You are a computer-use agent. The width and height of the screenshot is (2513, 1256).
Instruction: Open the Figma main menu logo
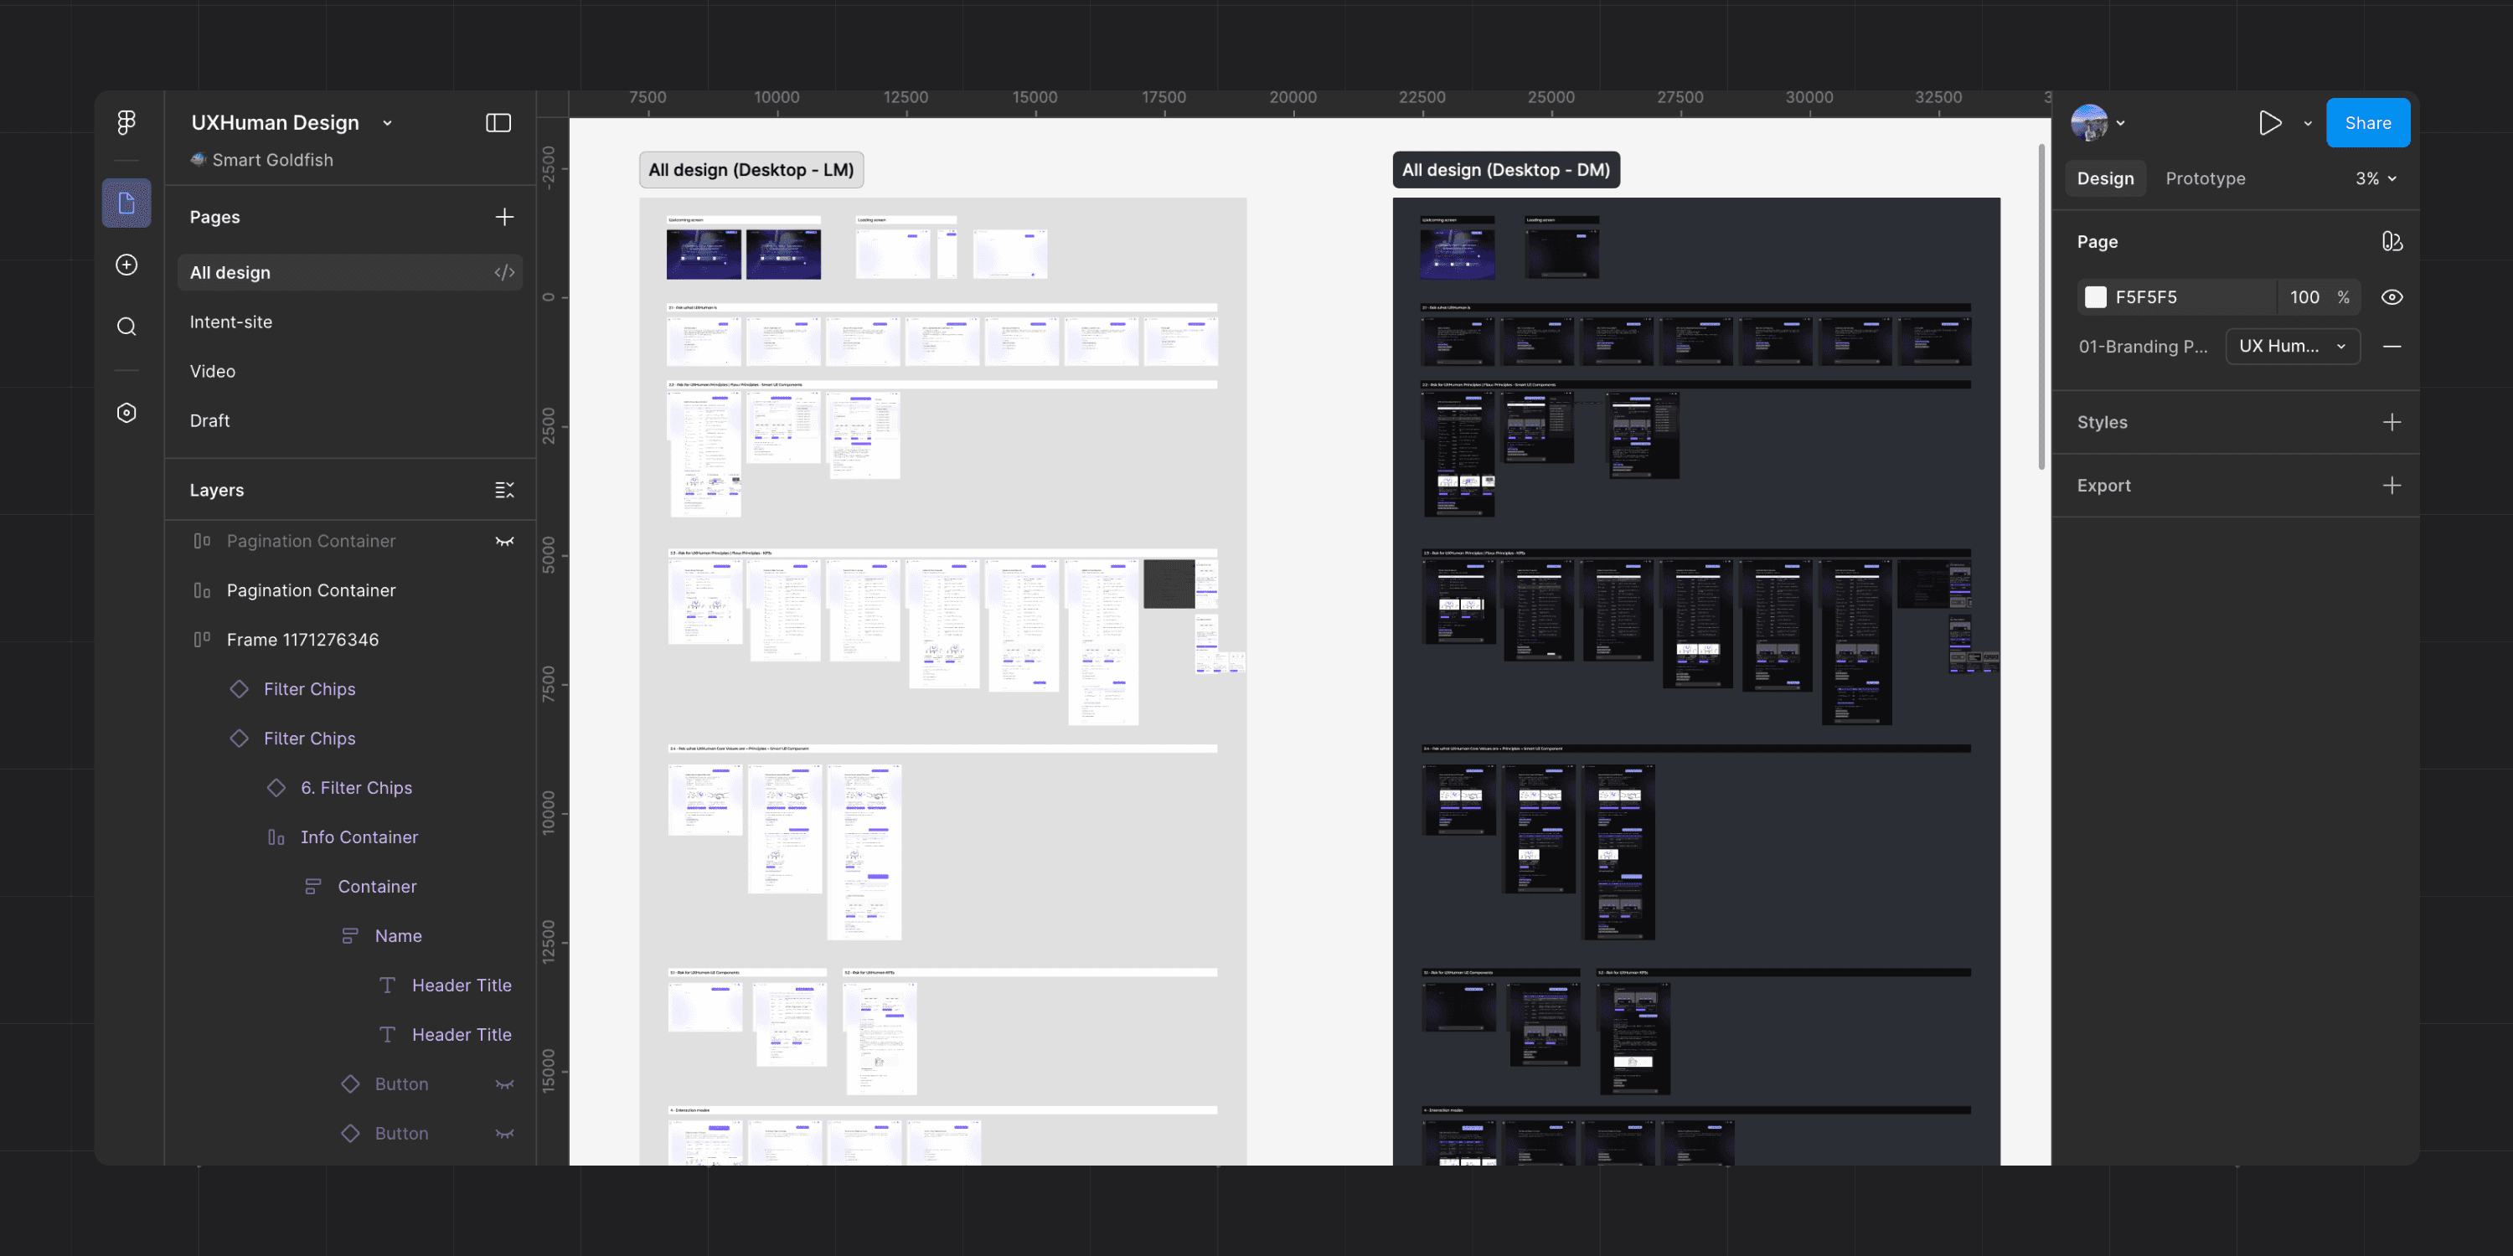(126, 122)
